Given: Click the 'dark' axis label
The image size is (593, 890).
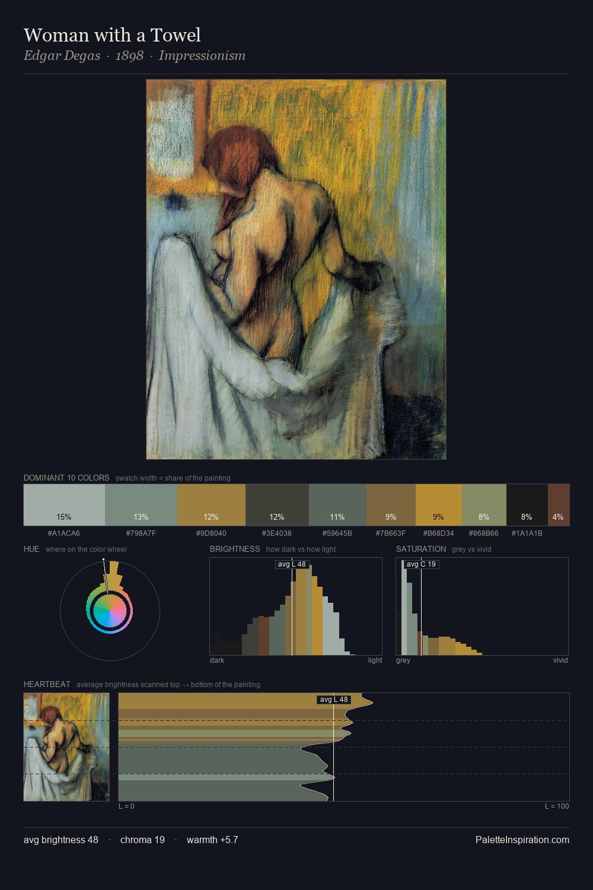Looking at the screenshot, I should tap(217, 660).
